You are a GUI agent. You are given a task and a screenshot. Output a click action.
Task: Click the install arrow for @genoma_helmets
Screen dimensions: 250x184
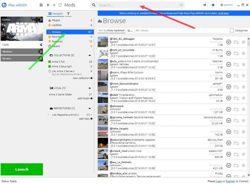point(229,120)
